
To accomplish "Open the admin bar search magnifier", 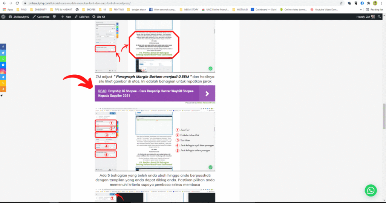I will (379, 17).
